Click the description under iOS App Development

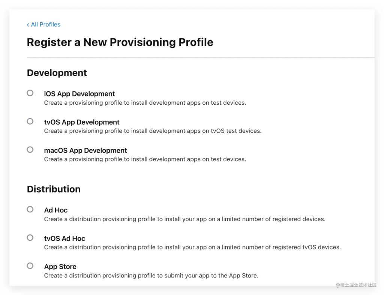click(x=145, y=103)
